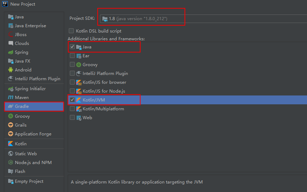307x192 pixels.
Task: Click the Java Enterprise icon in sidebar
Action: pos(11,25)
